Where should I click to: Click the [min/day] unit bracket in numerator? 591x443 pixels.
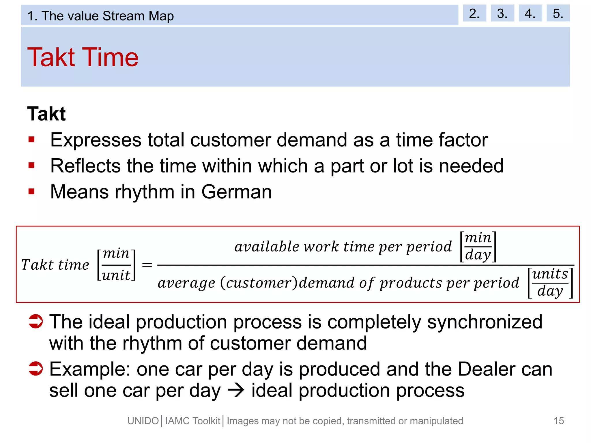[478, 247]
